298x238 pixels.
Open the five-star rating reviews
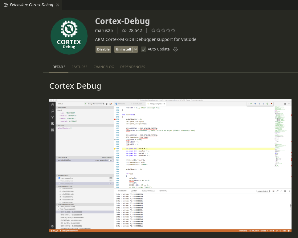163,30
